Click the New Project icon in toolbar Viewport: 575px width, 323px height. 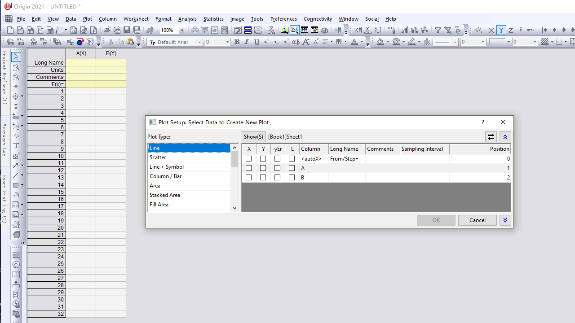[x=10, y=30]
